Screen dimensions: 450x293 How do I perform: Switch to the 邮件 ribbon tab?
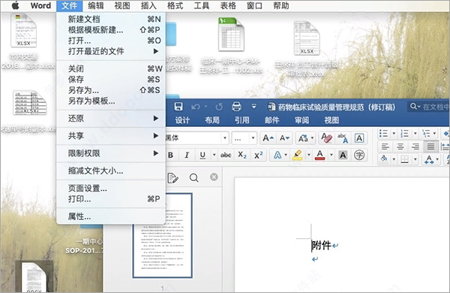271,120
